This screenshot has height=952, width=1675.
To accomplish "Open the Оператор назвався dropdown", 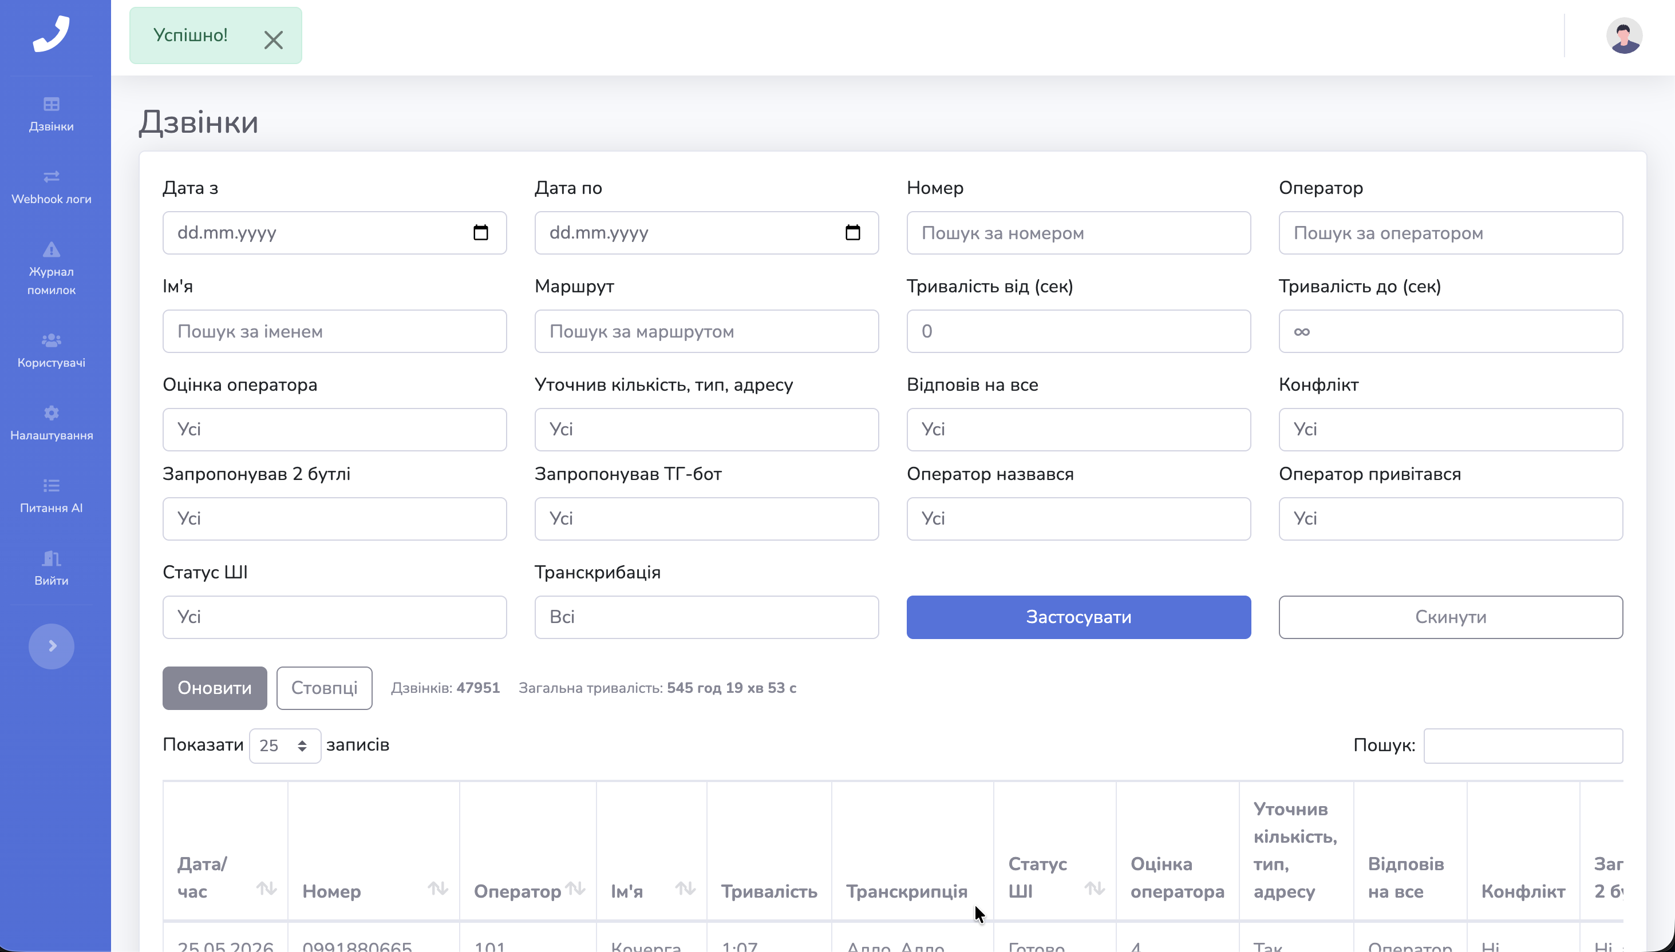I will click(1079, 519).
